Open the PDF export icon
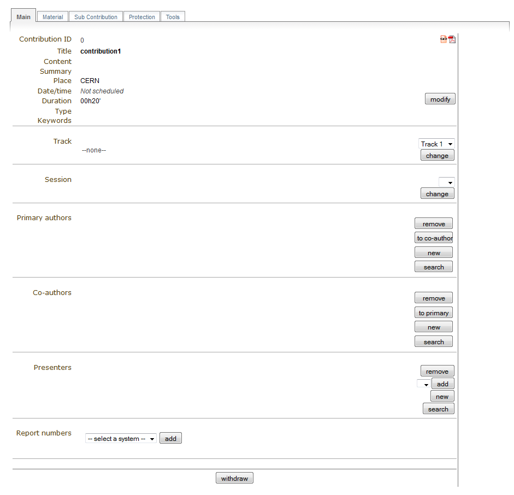The width and height of the screenshot is (514, 495). [452, 39]
